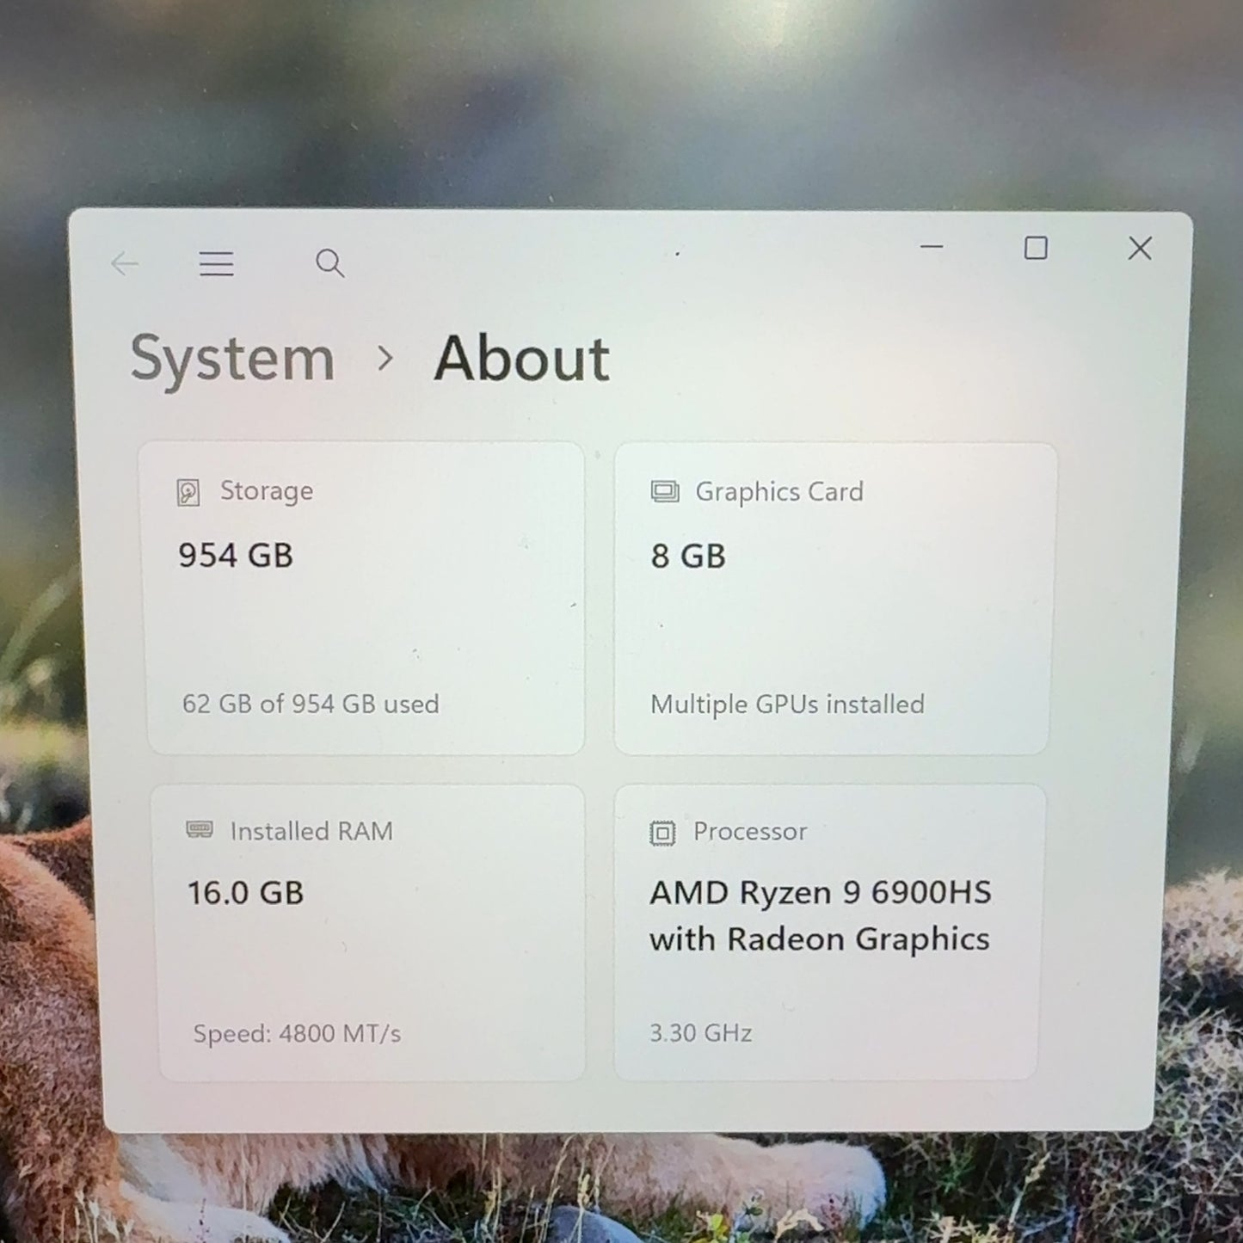Maximize the Settings window

coord(1036,249)
